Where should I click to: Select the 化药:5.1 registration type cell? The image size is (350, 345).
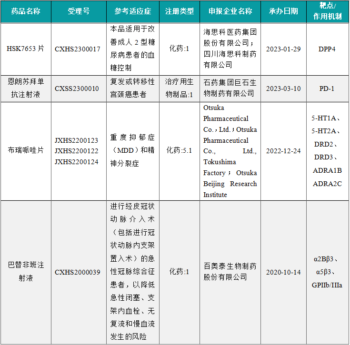coord(180,151)
